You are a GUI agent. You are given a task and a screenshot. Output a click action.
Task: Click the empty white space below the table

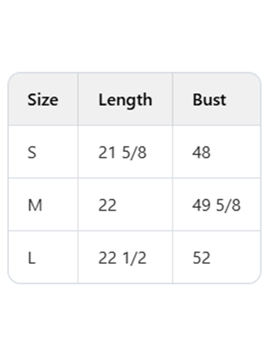tap(135, 321)
